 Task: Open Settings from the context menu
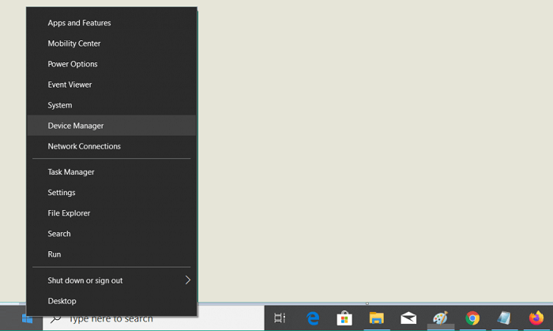(x=111, y=193)
